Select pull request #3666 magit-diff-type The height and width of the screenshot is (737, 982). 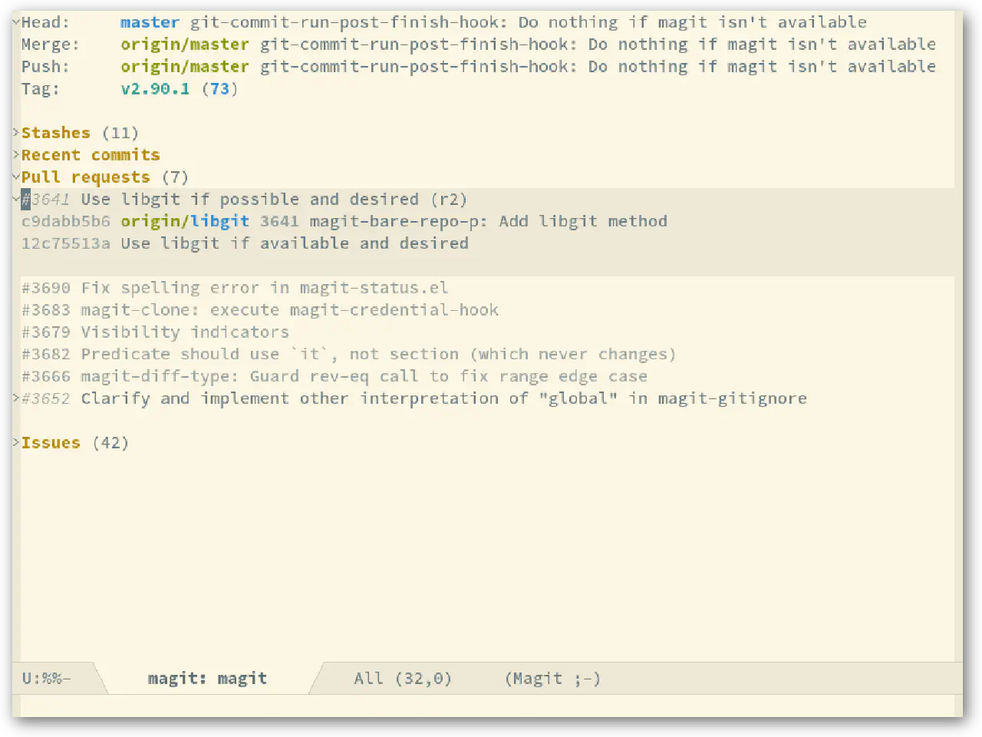334,376
